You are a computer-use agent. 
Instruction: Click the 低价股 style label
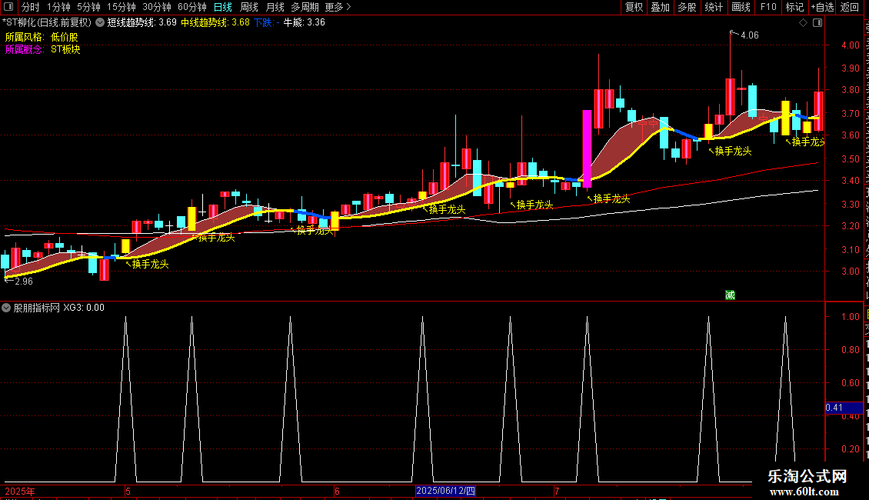pyautogui.click(x=65, y=37)
